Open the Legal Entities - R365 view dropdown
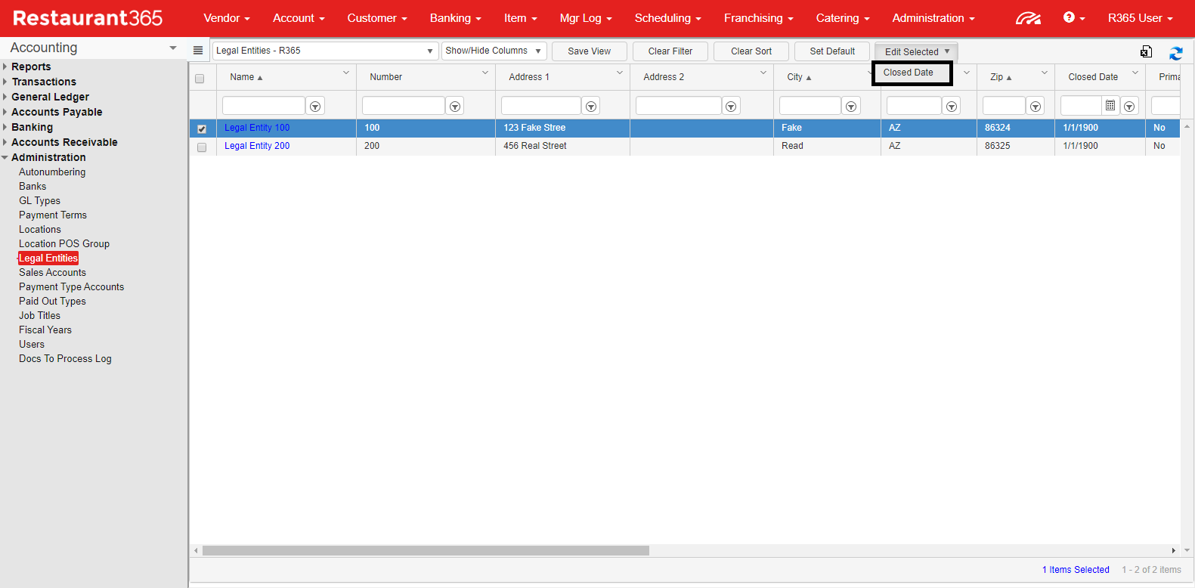The image size is (1195, 588). click(x=325, y=51)
